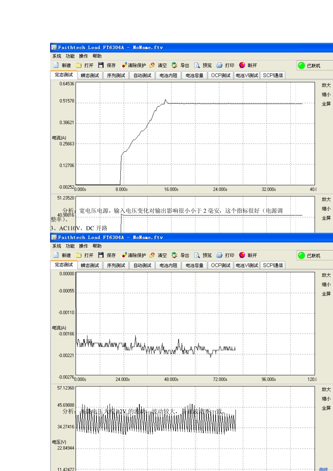
Task: Click the 清除保护 icon in the top window toolbar
Action: click(124, 65)
